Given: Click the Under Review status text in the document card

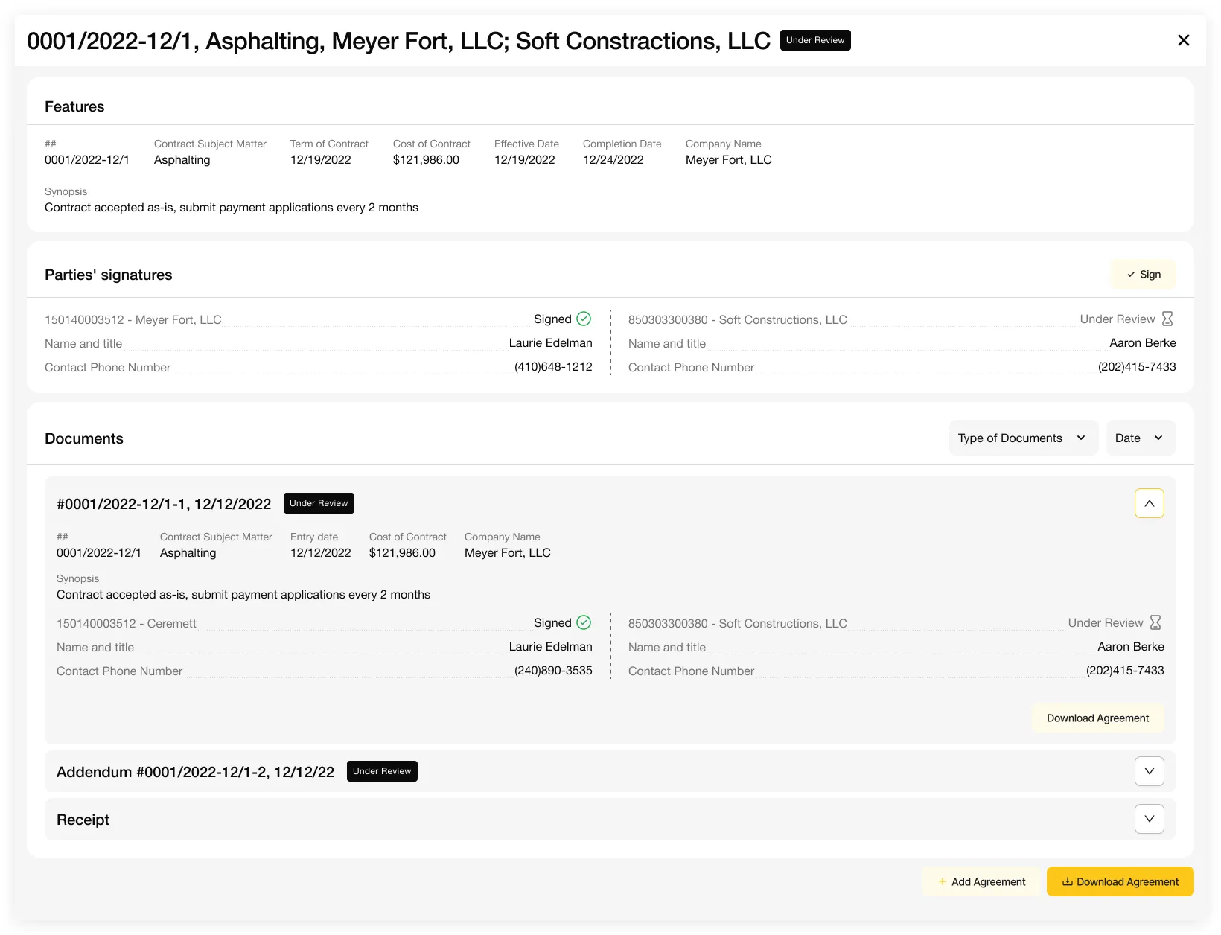Looking at the screenshot, I should (x=1106, y=623).
